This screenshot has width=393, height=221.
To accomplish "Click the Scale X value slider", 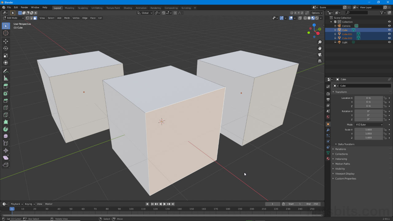I will (x=368, y=129).
